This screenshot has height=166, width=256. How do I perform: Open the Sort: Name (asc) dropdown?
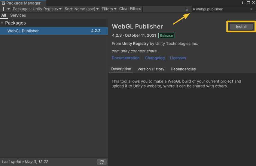click(x=81, y=9)
